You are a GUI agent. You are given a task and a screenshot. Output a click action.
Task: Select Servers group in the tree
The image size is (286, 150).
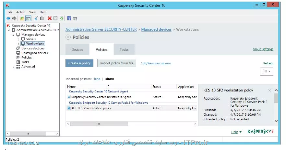tap(31, 39)
